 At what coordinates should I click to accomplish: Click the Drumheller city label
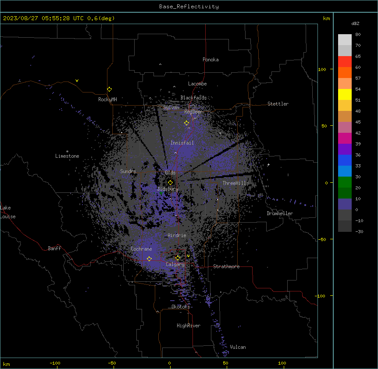pos(280,213)
